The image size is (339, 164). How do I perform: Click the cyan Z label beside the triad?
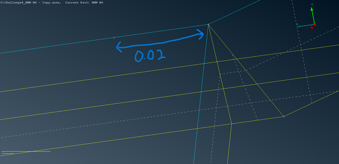[297, 25]
